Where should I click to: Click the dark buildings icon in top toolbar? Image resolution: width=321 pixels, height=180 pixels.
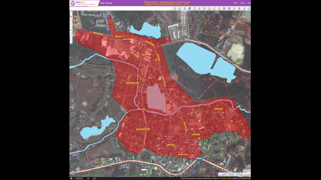click(189, 8)
